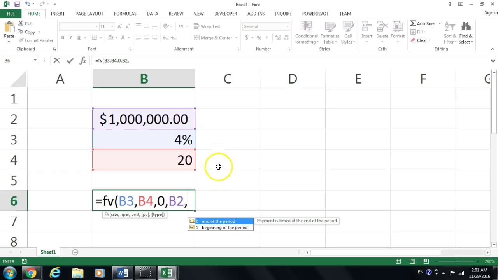Click Format Painter
The image size is (498, 280).
point(35,40)
